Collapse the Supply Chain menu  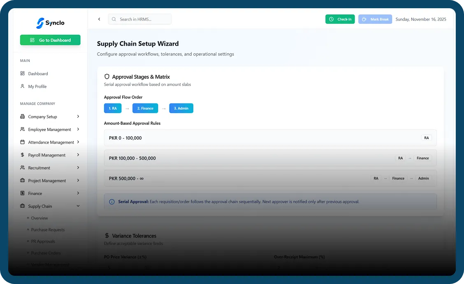click(78, 206)
